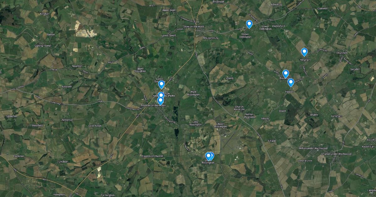Select the blue pin above Kingham
The height and width of the screenshot is (197, 376).
[x=304, y=52]
